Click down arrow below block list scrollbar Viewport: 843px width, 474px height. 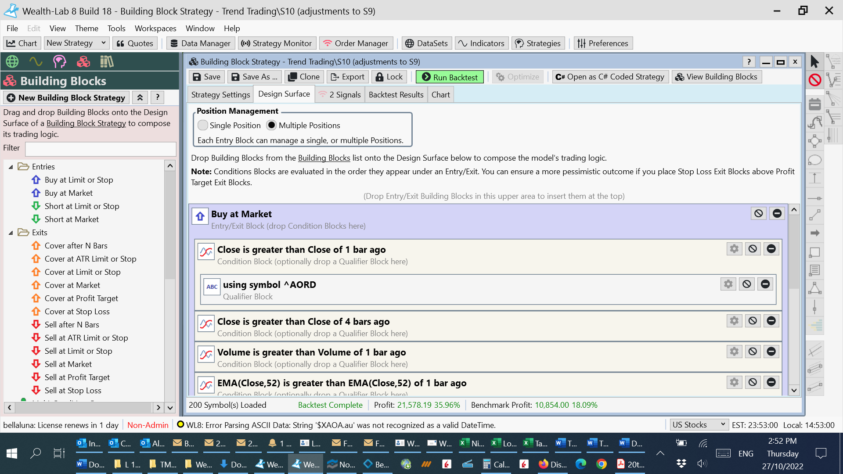coord(170,408)
